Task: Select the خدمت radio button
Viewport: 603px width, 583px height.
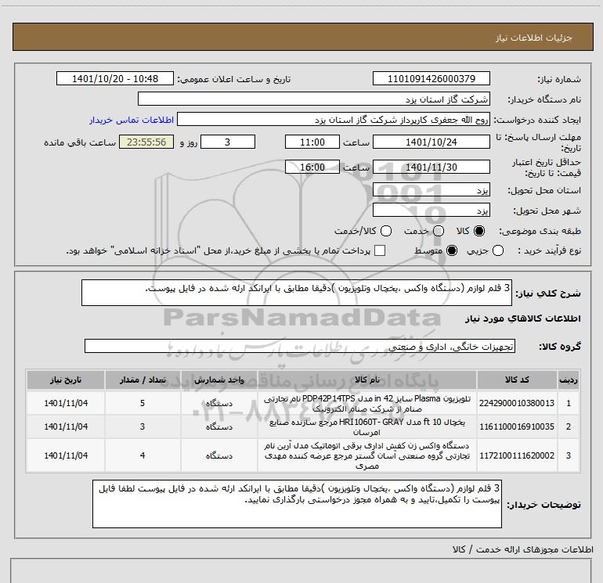Action: coord(439,231)
